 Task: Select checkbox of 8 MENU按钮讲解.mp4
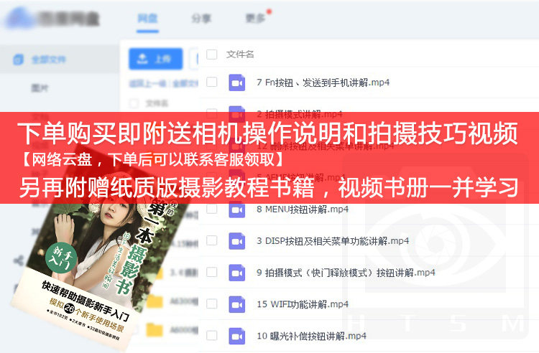tap(211, 209)
